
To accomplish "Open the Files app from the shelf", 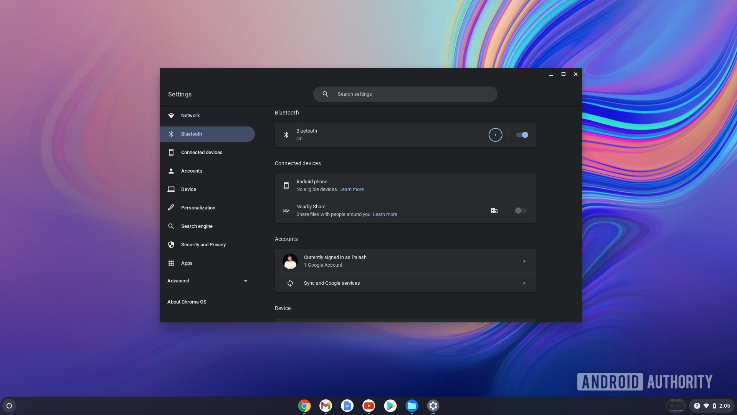I will coord(411,406).
